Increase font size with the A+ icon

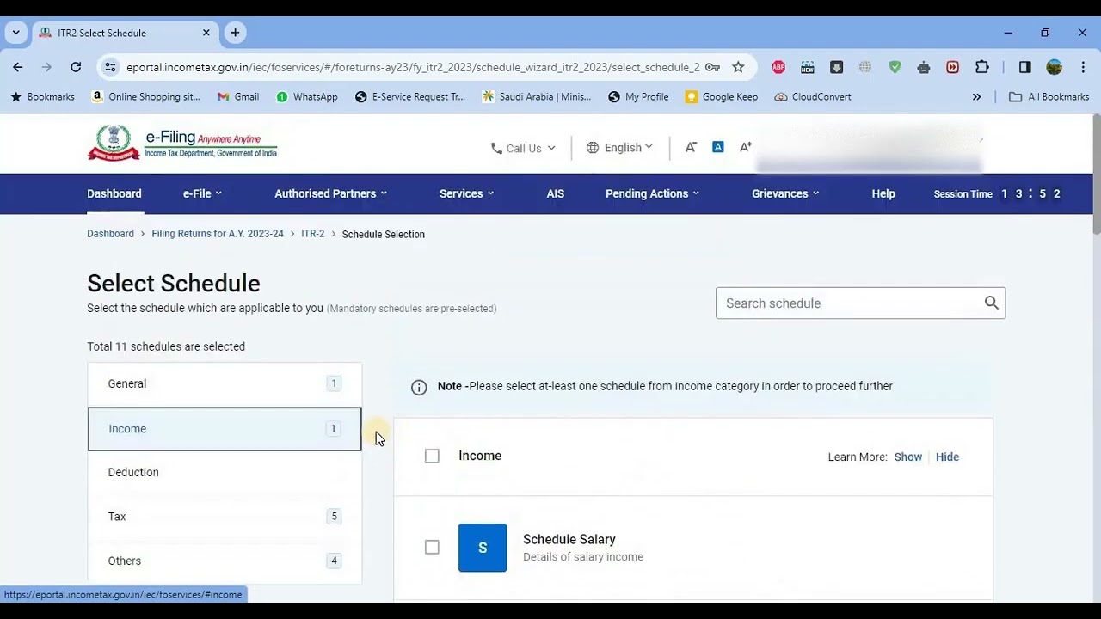point(746,147)
